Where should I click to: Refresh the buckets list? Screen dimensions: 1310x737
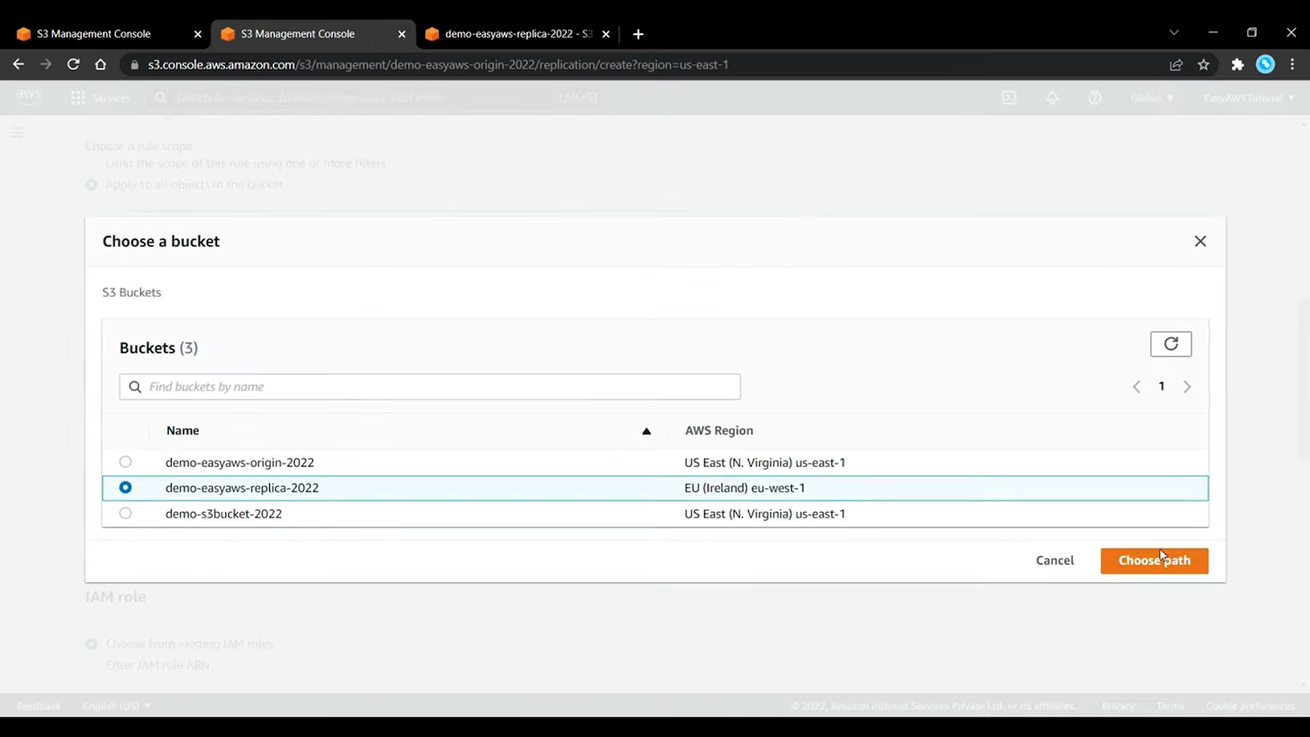pos(1171,344)
